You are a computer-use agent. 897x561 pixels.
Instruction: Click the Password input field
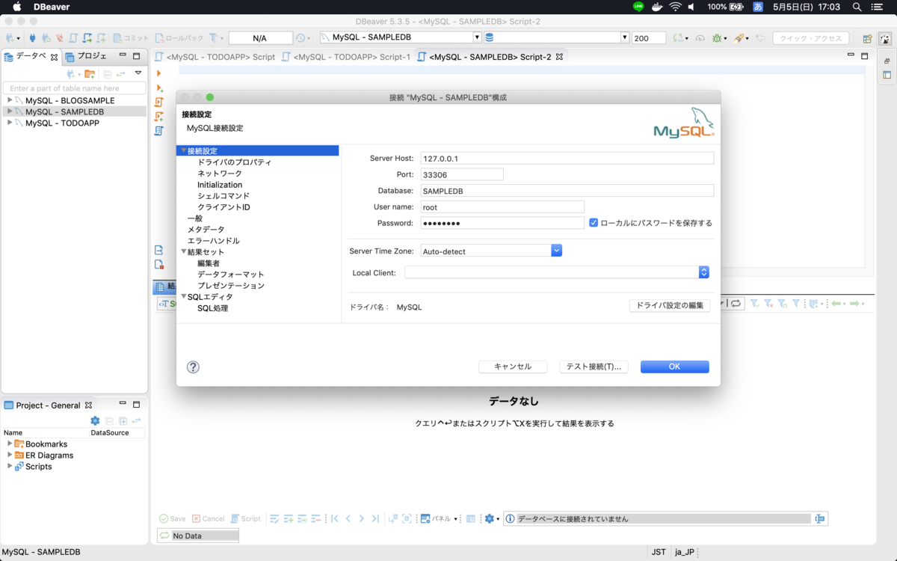pyautogui.click(x=502, y=223)
